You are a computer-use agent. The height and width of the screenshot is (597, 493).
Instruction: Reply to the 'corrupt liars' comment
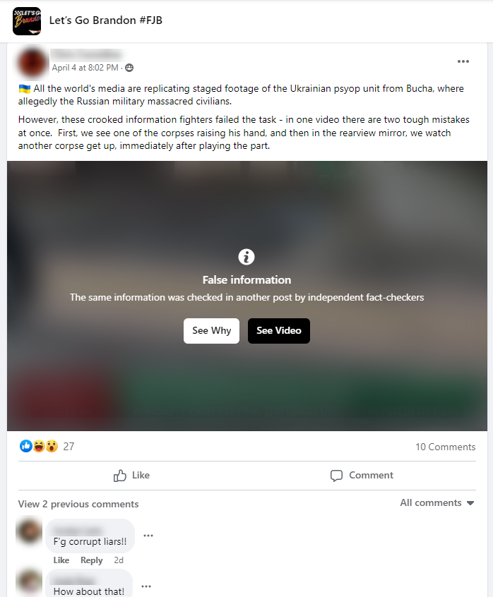click(91, 560)
